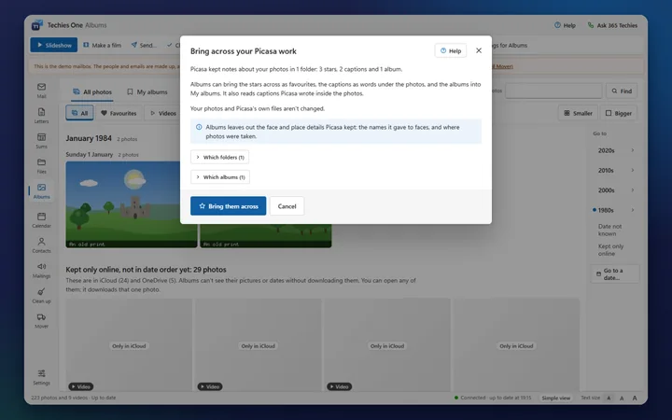Screen dimensions: 672x420
Task: Make thumbnails Smaller
Action: click(578, 113)
